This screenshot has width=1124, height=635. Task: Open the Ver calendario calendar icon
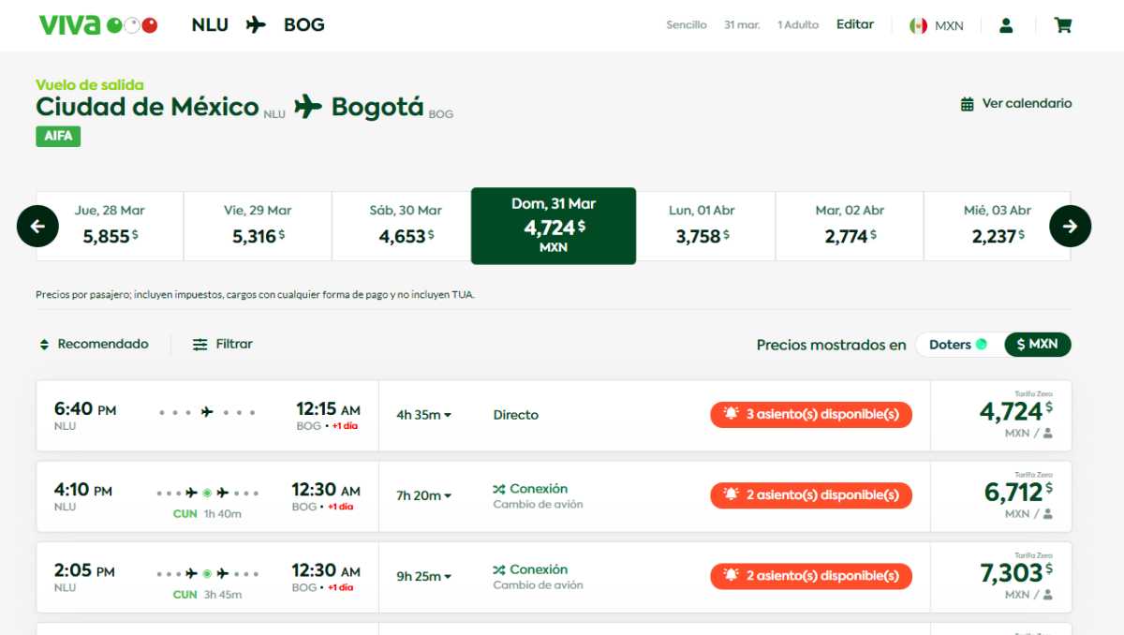tap(968, 104)
